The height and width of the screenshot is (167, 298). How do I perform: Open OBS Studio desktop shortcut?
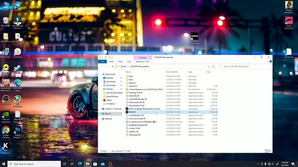(x=6, y=100)
